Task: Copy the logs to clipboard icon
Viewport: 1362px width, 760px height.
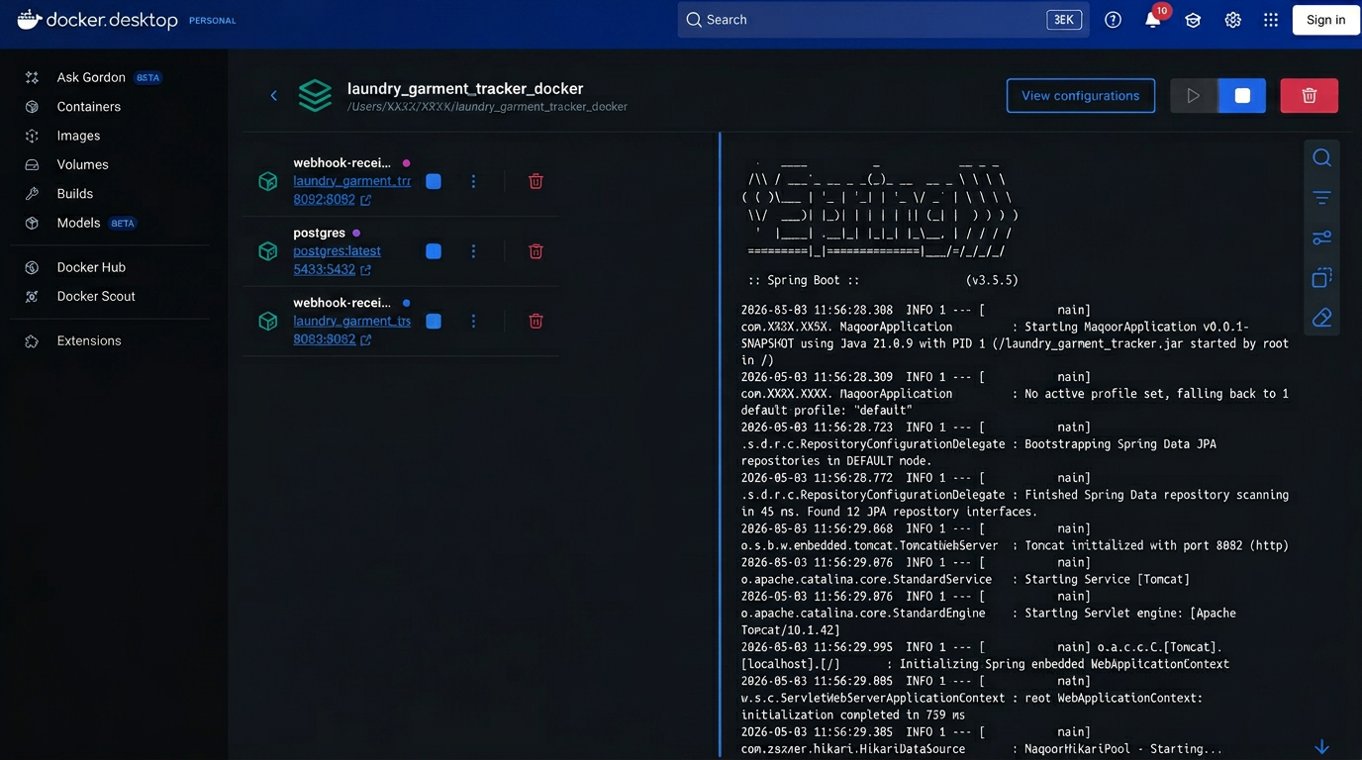Action: pos(1321,278)
